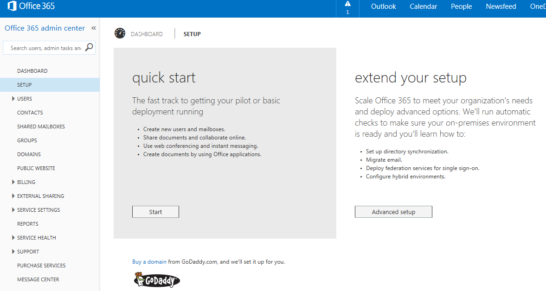Open the Office 365 admin center link
546x291 pixels.
[x=45, y=28]
